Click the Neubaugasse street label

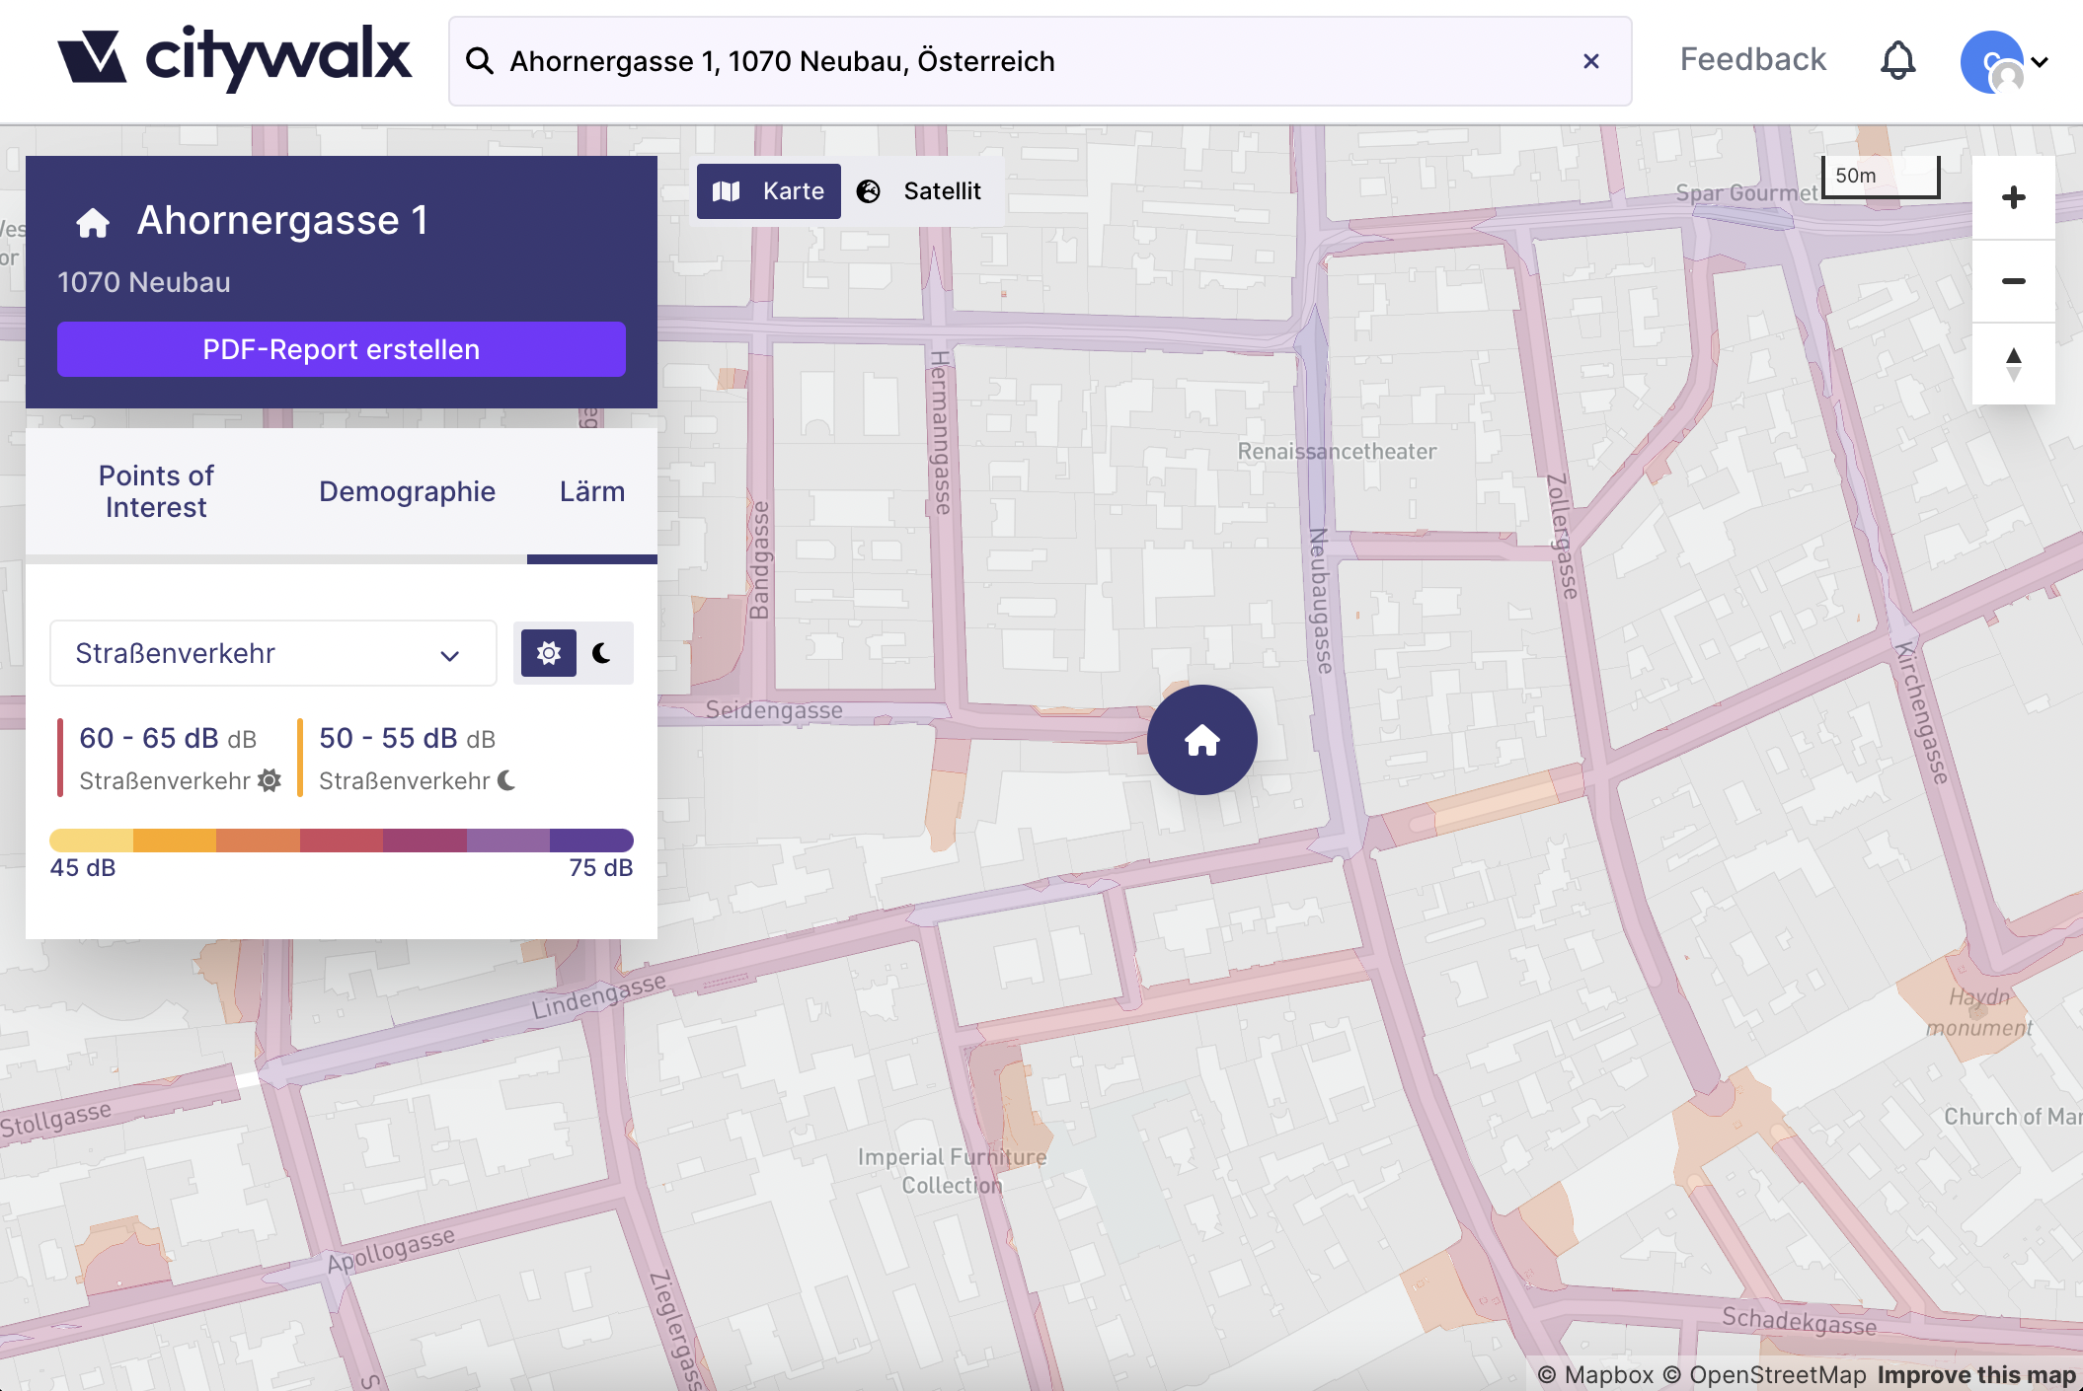(x=1321, y=601)
